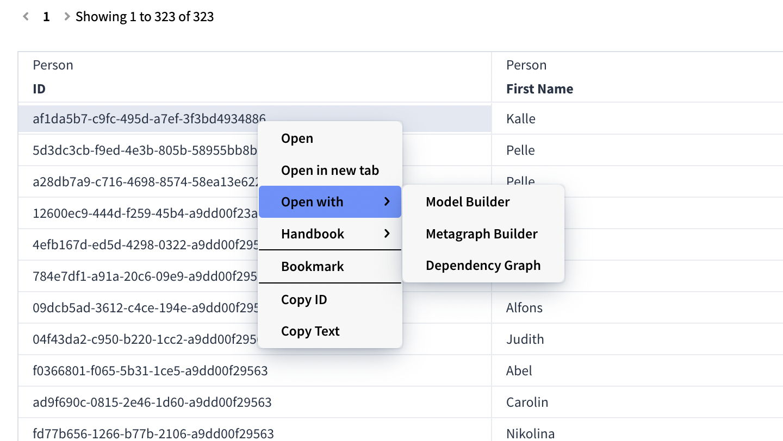Go to next page arrow
The height and width of the screenshot is (441, 783).
[67, 17]
